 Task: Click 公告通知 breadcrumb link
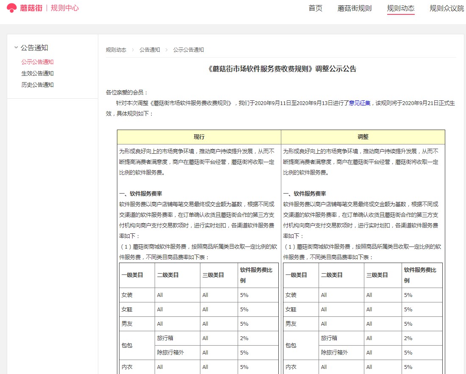coord(150,50)
